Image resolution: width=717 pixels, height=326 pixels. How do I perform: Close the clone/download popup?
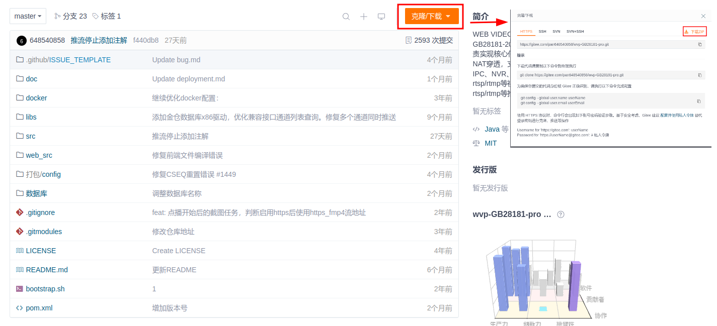703,16
